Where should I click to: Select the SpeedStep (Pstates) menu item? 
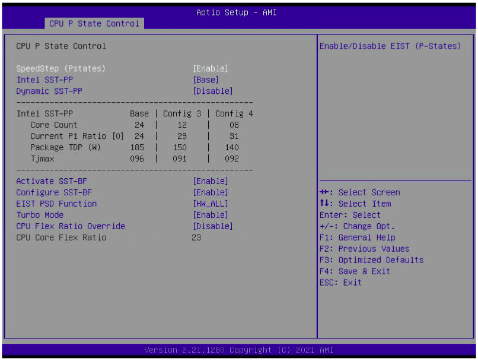click(60, 68)
